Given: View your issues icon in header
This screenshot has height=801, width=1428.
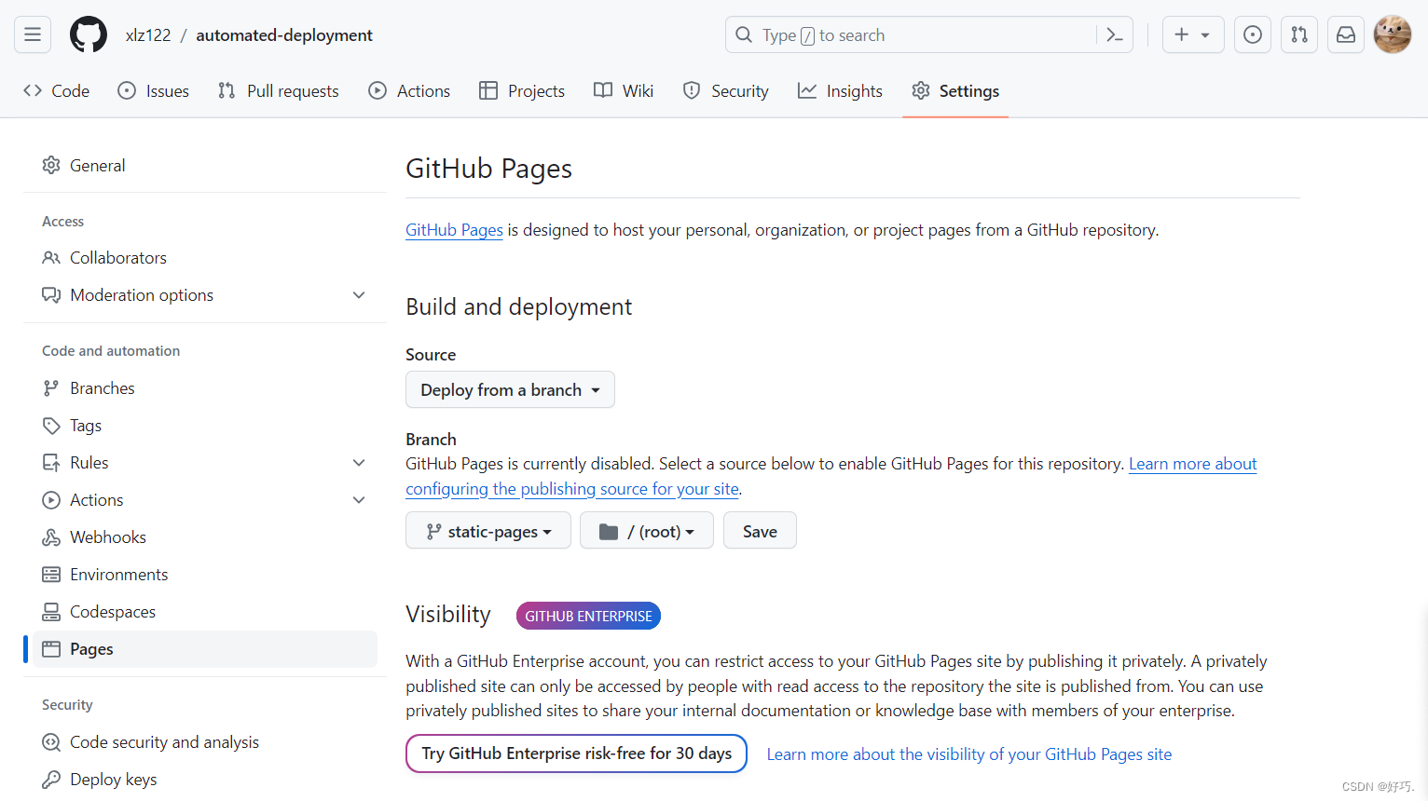Looking at the screenshot, I should [x=1253, y=34].
